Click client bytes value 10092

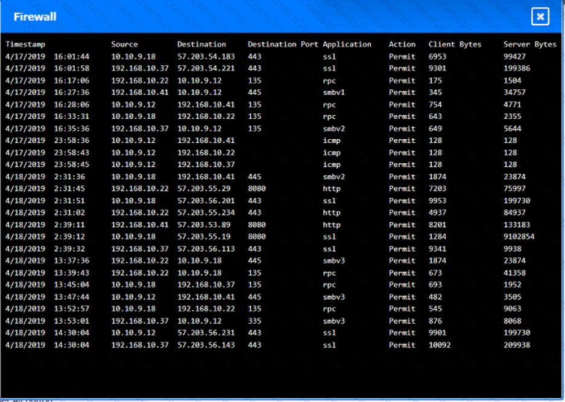[439, 345]
